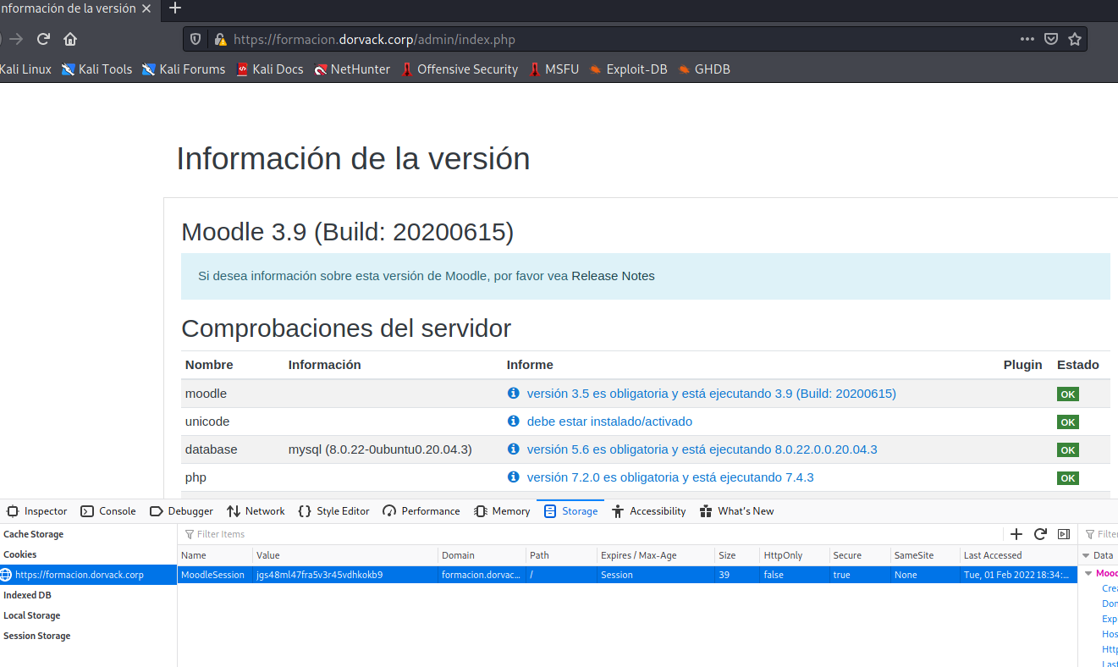Viewport: 1118px width, 667px height.
Task: Select https://formacion.dorvack.corp cookie host
Action: pos(88,575)
